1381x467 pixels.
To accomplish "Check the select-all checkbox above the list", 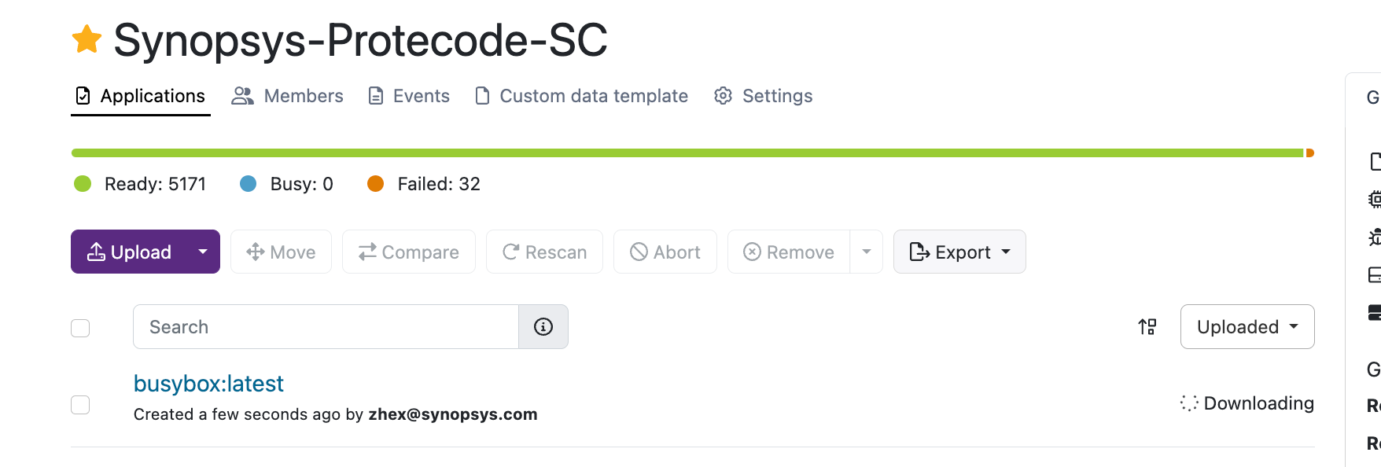I will (79, 328).
